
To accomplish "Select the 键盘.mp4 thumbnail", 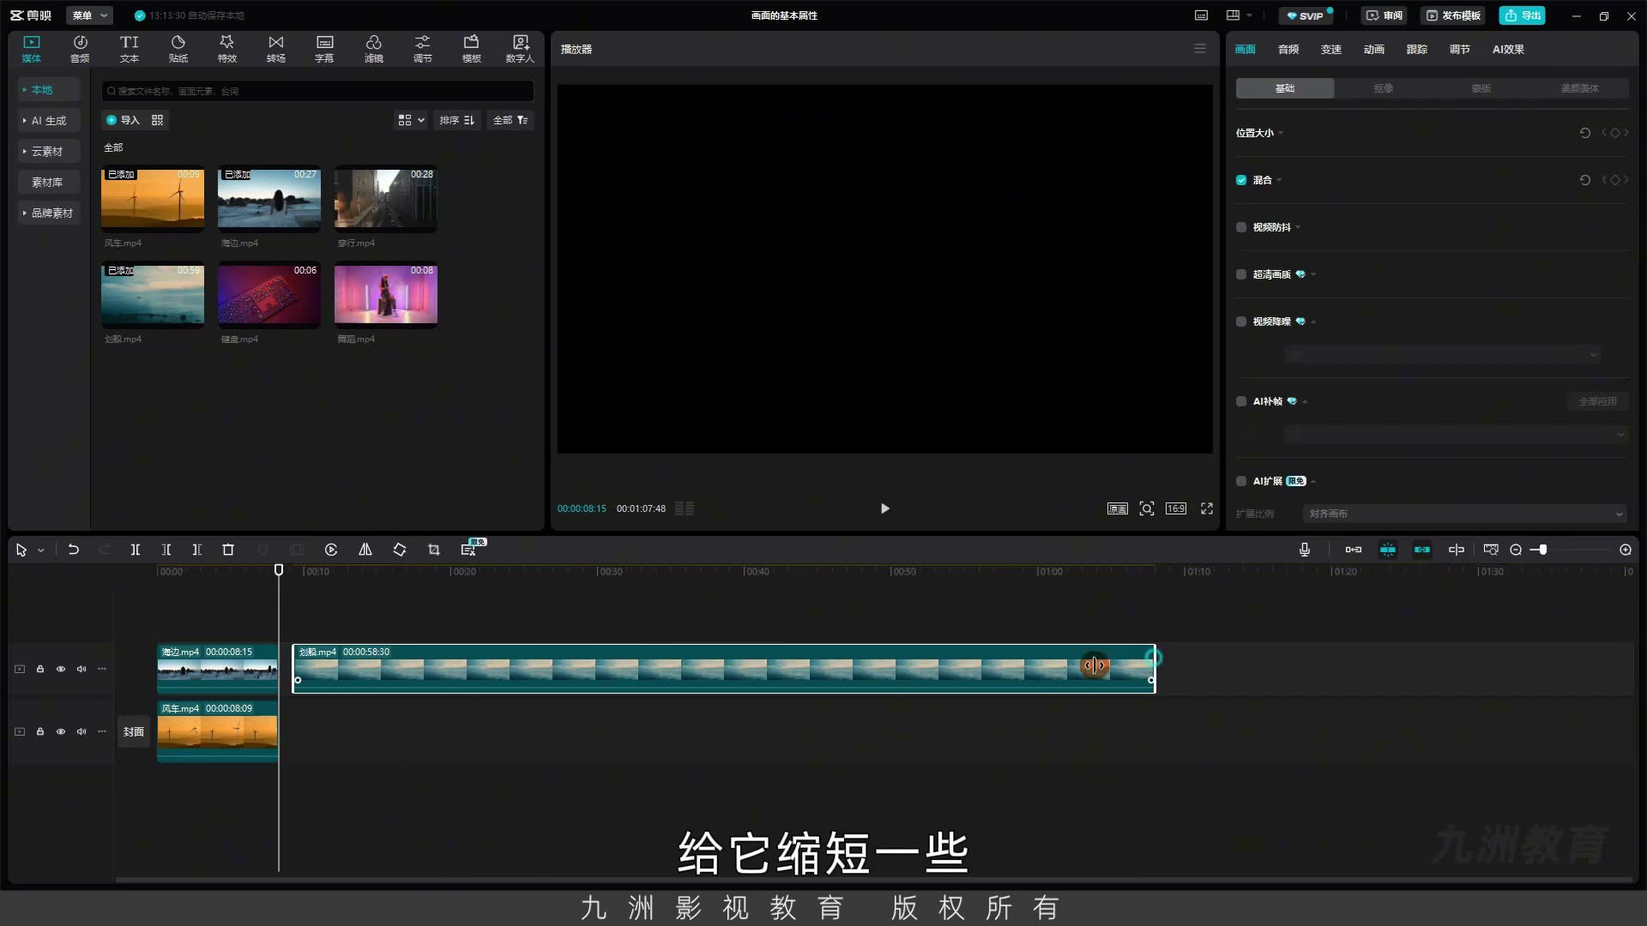I will point(269,295).
